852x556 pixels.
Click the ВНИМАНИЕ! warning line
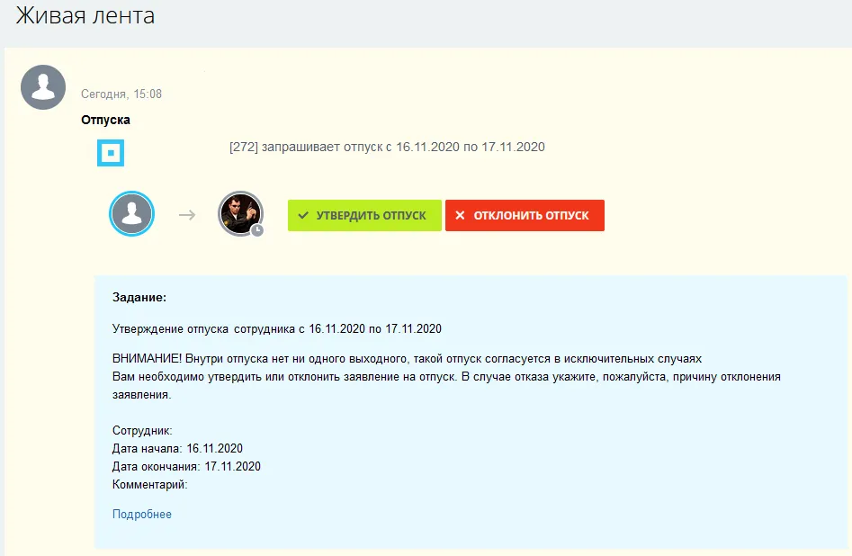coord(407,357)
